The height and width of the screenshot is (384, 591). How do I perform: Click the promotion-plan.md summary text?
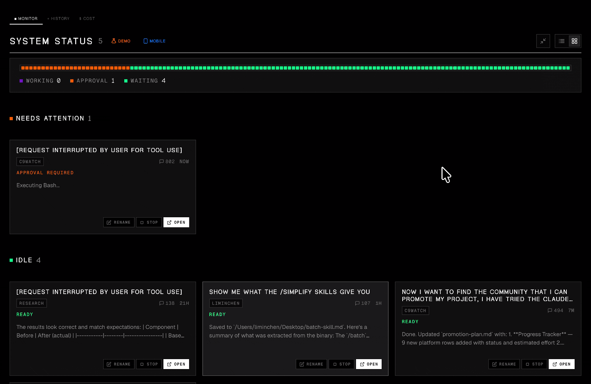click(x=487, y=338)
